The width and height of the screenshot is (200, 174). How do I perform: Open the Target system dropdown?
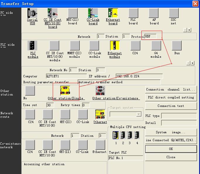pos(139,114)
